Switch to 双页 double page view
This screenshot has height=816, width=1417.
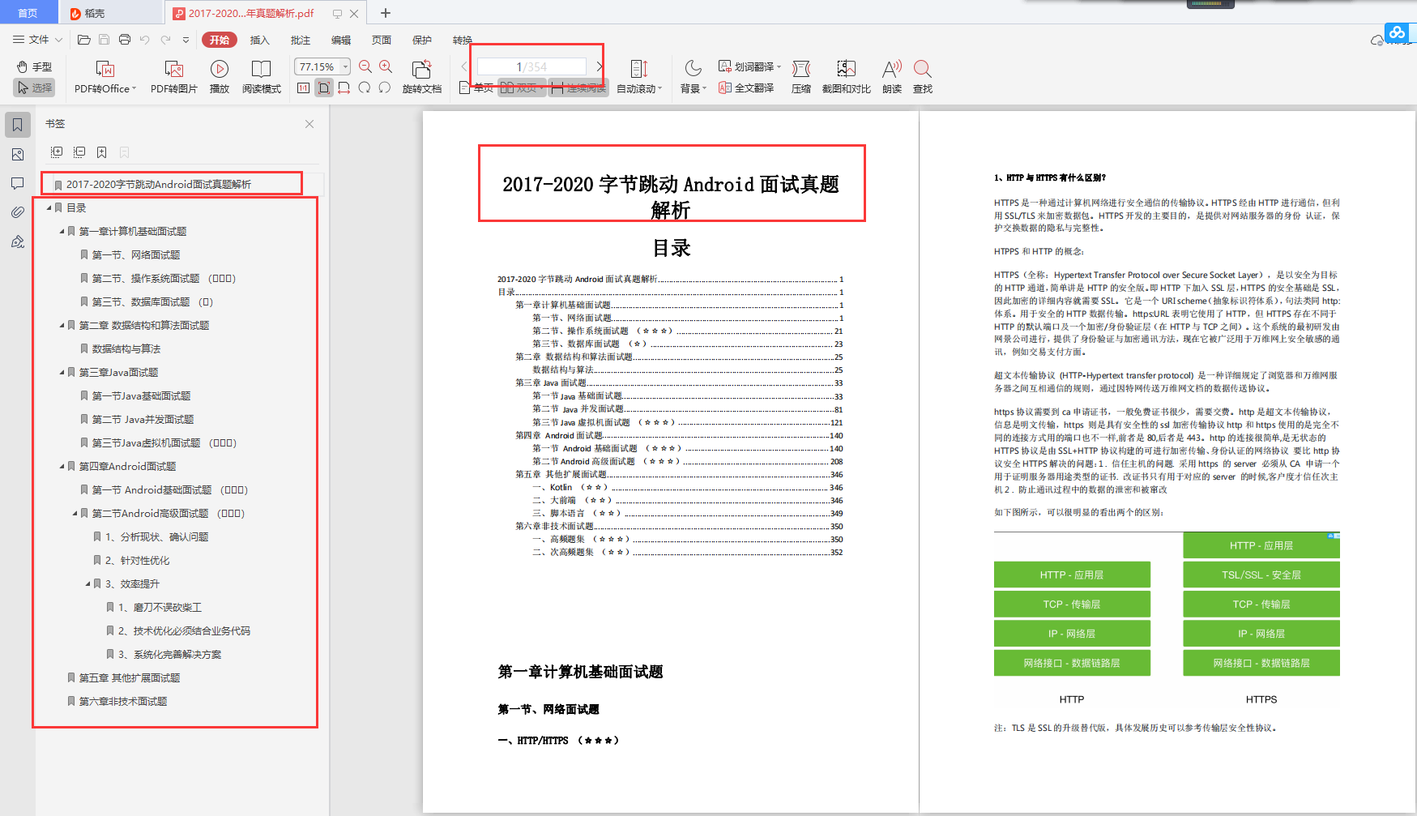coord(520,88)
